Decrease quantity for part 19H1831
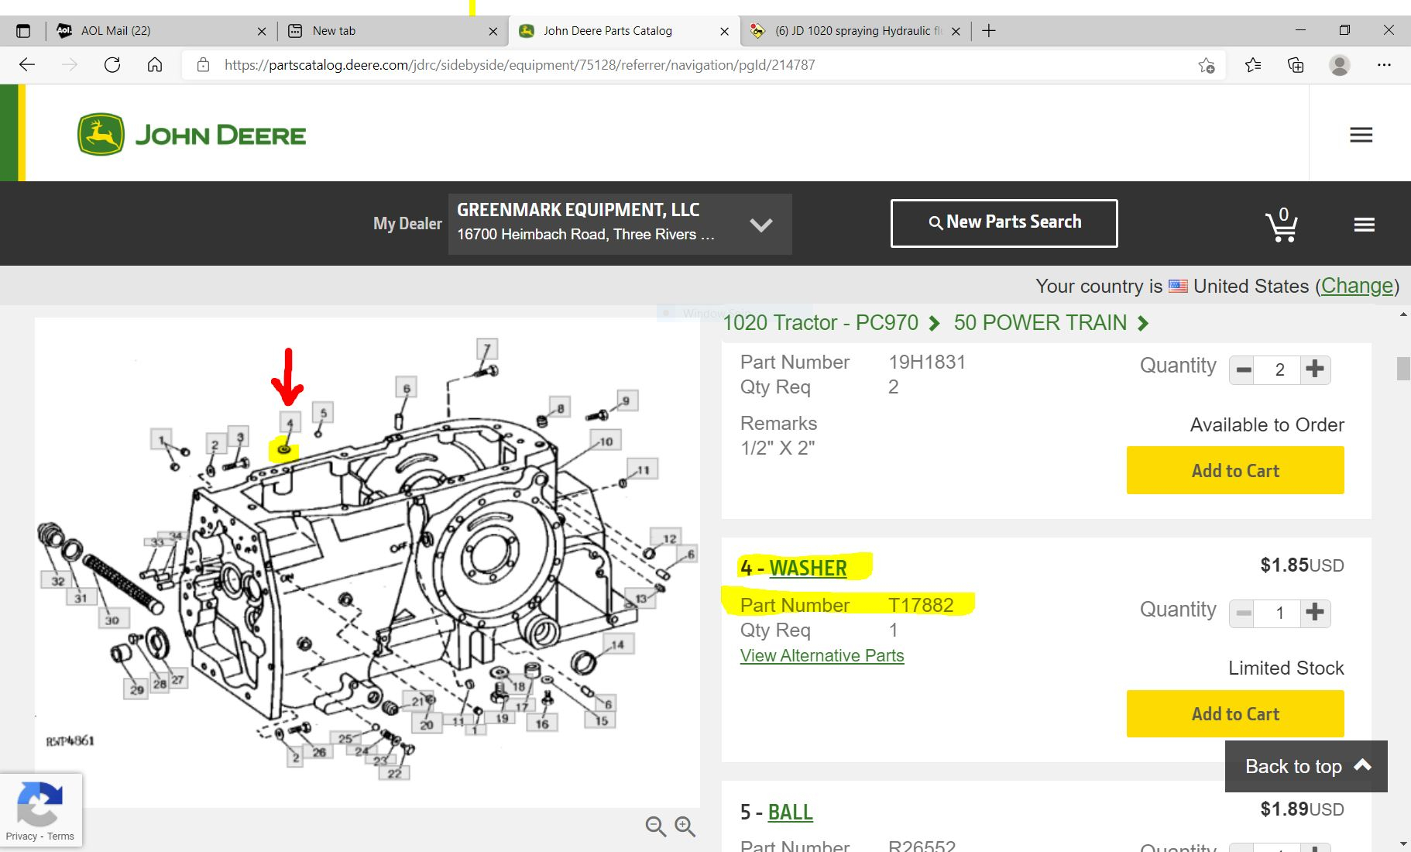1411x852 pixels. pos(1244,369)
